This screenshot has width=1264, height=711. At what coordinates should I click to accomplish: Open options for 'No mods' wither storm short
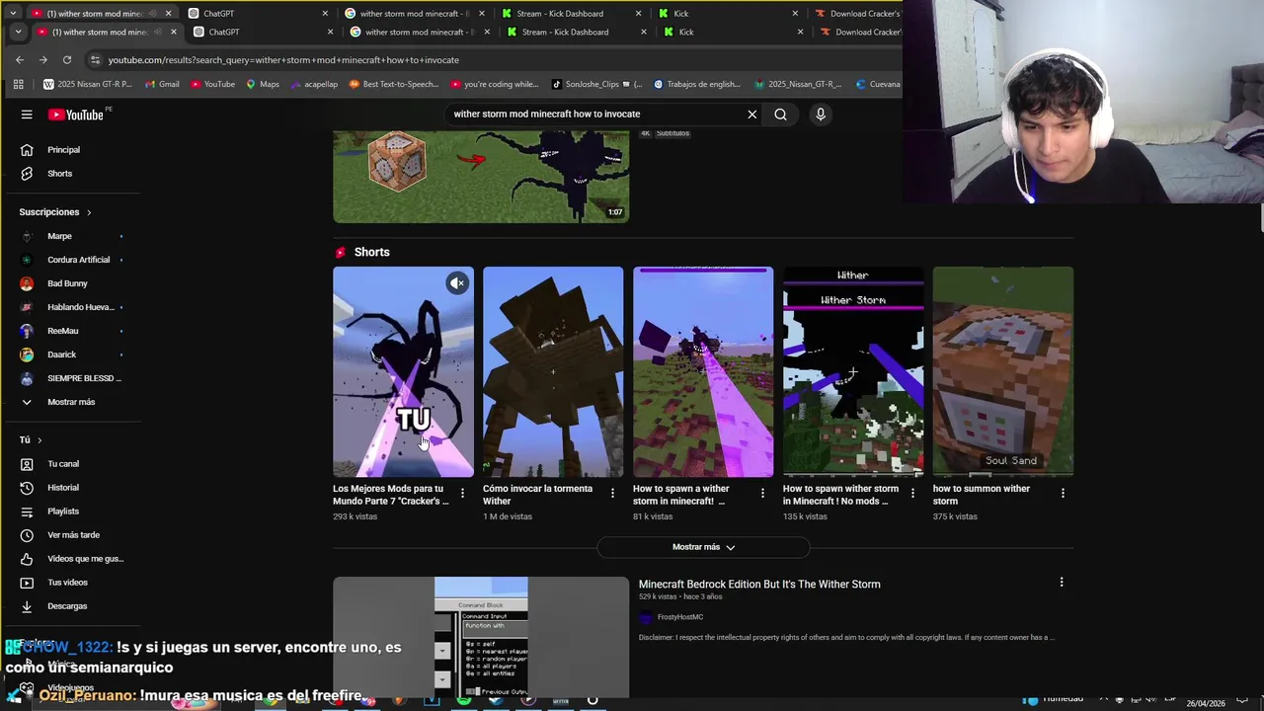click(912, 493)
